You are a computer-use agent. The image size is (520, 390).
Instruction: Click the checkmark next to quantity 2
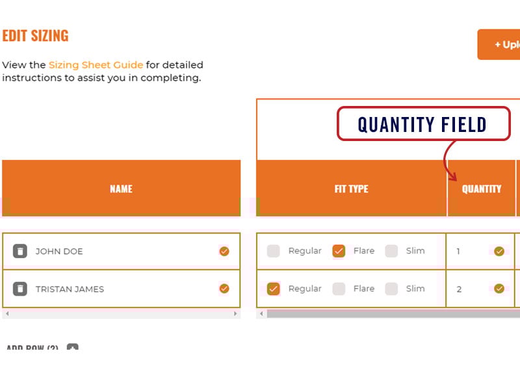[499, 288]
